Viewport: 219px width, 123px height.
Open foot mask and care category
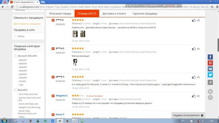(28, 94)
